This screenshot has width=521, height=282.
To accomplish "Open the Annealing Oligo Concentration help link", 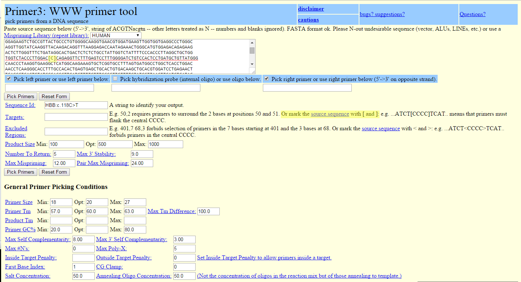I will click(x=134, y=276).
